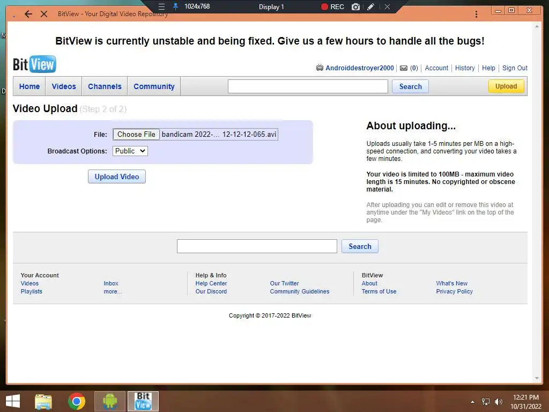This screenshot has height=412, width=549.
Task: Click the BitView logo
Action: click(x=34, y=64)
